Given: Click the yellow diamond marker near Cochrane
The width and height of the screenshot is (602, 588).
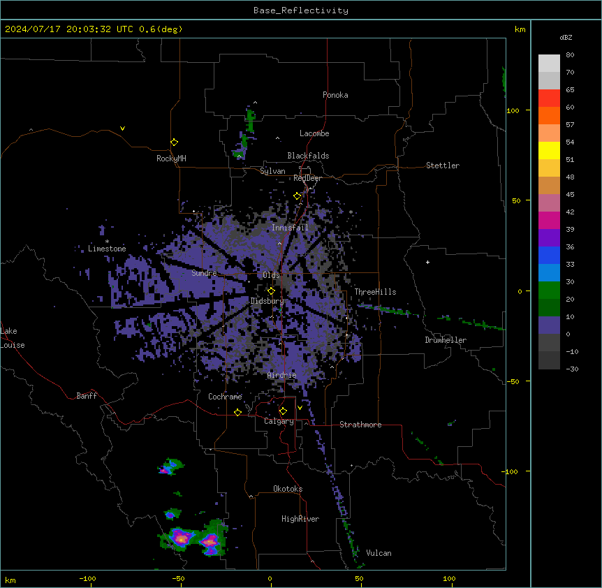Looking at the screenshot, I should pos(237,412).
